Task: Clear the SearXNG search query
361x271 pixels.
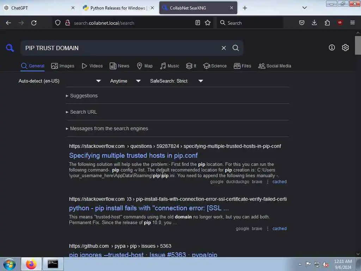Action: click(224, 48)
